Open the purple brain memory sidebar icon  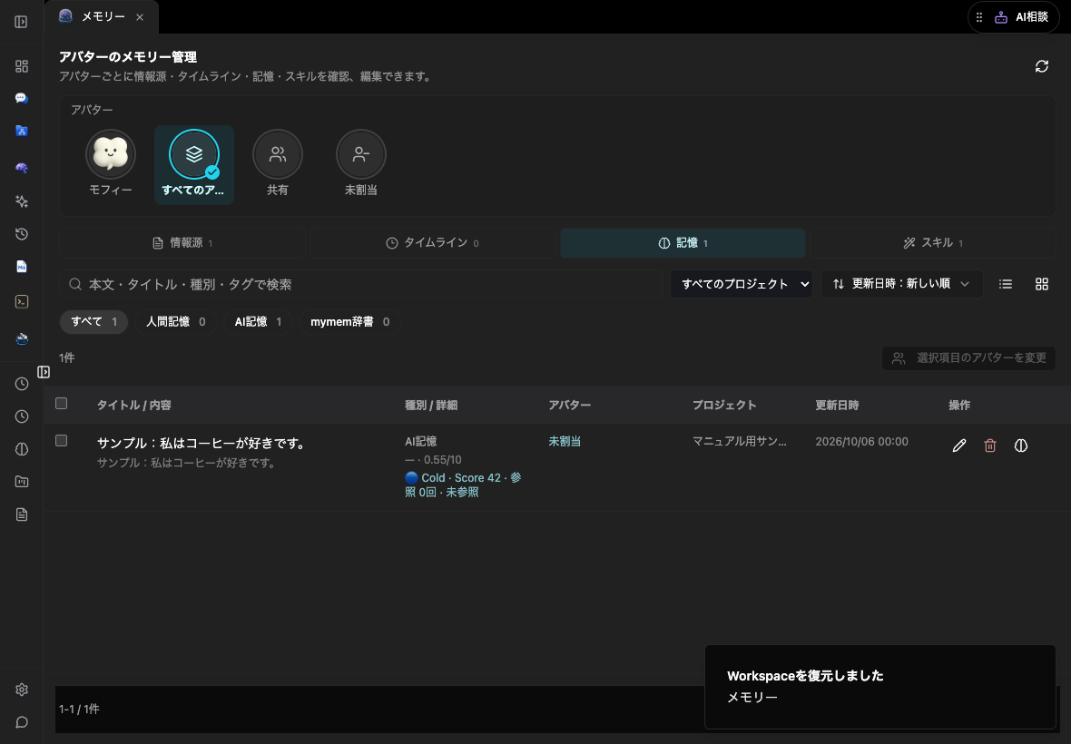point(21,168)
